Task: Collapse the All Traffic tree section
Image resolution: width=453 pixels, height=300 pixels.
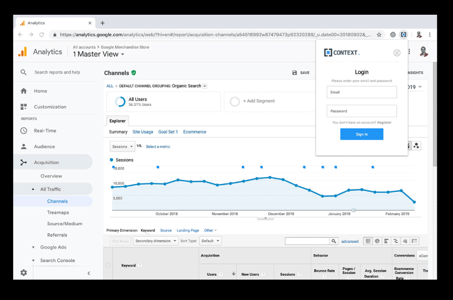Action: pyautogui.click(x=33, y=190)
